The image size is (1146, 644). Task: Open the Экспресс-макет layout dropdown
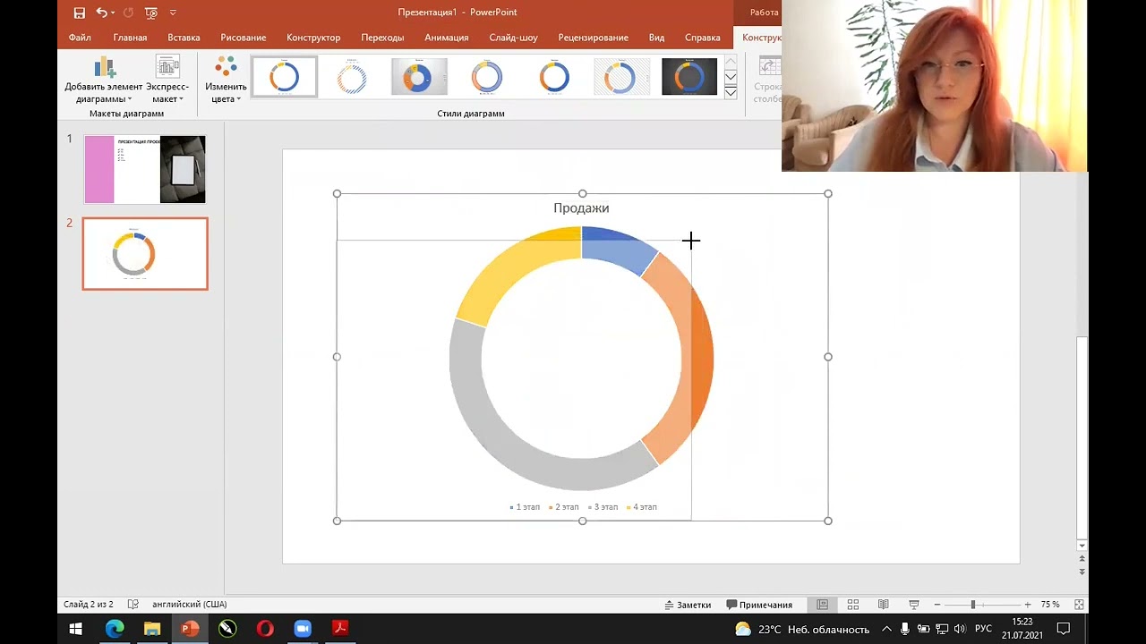pyautogui.click(x=167, y=80)
